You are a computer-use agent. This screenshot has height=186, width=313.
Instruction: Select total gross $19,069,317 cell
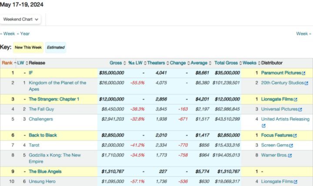[227, 181]
